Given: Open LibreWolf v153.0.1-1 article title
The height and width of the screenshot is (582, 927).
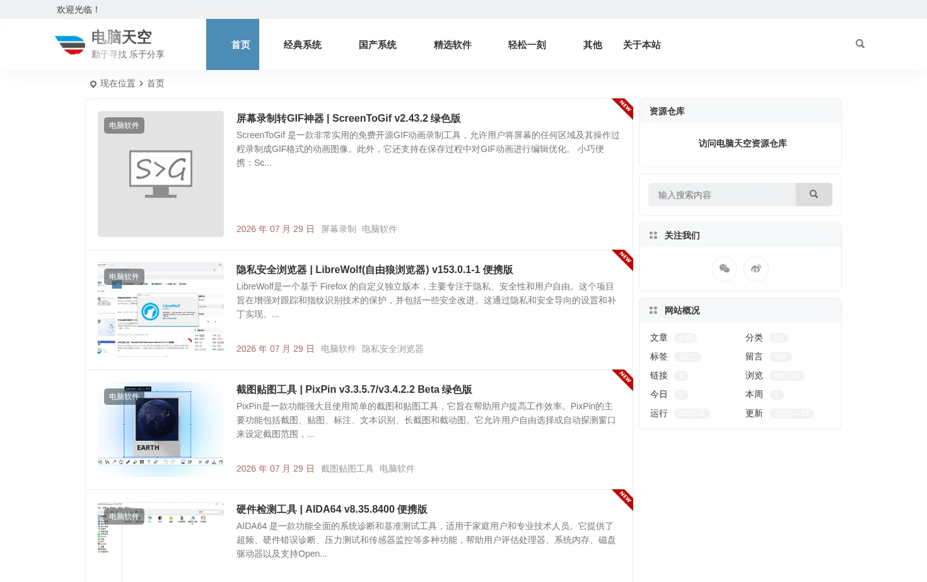Looking at the screenshot, I should pos(375,270).
